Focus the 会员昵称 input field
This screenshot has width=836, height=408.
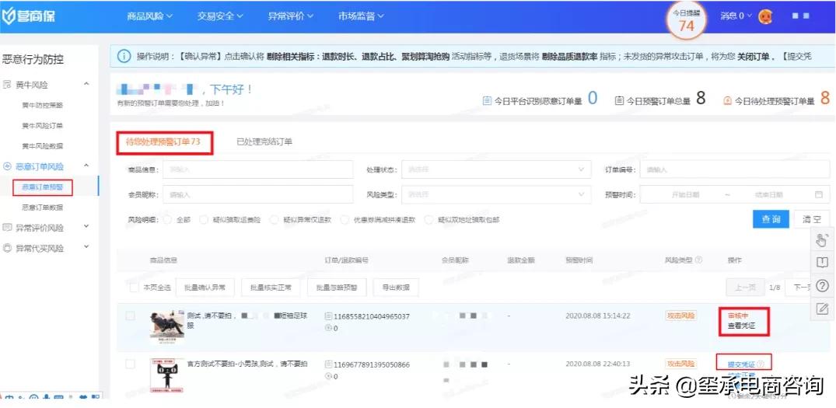pyautogui.click(x=258, y=194)
